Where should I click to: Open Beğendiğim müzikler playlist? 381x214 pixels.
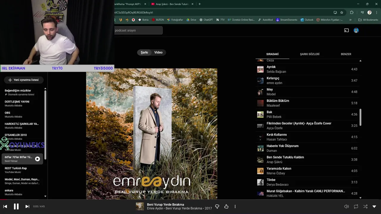22,92
